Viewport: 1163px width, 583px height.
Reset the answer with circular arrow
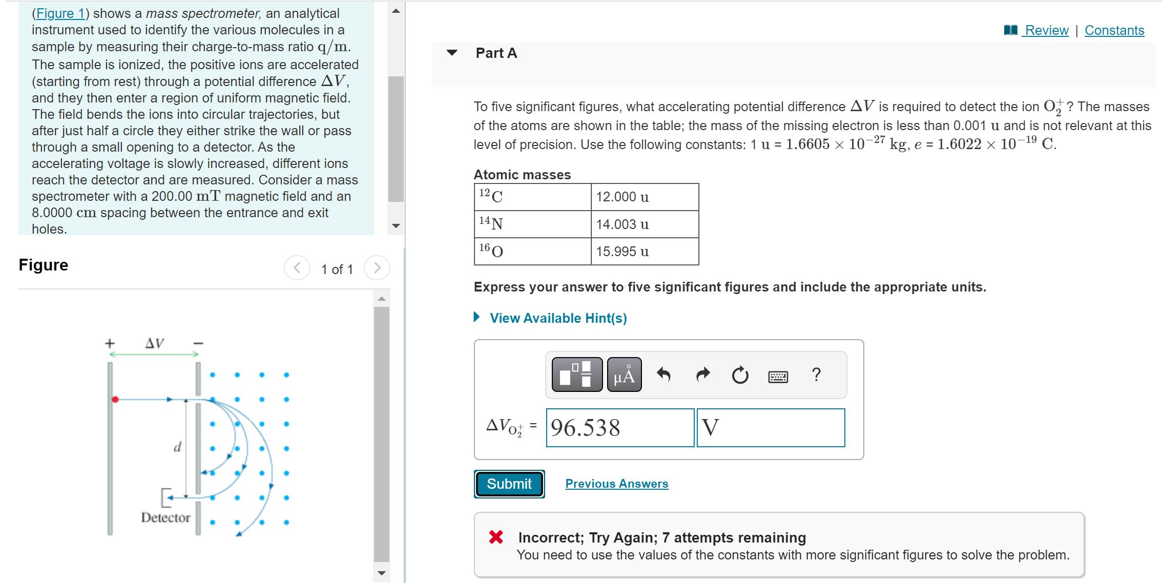[740, 376]
